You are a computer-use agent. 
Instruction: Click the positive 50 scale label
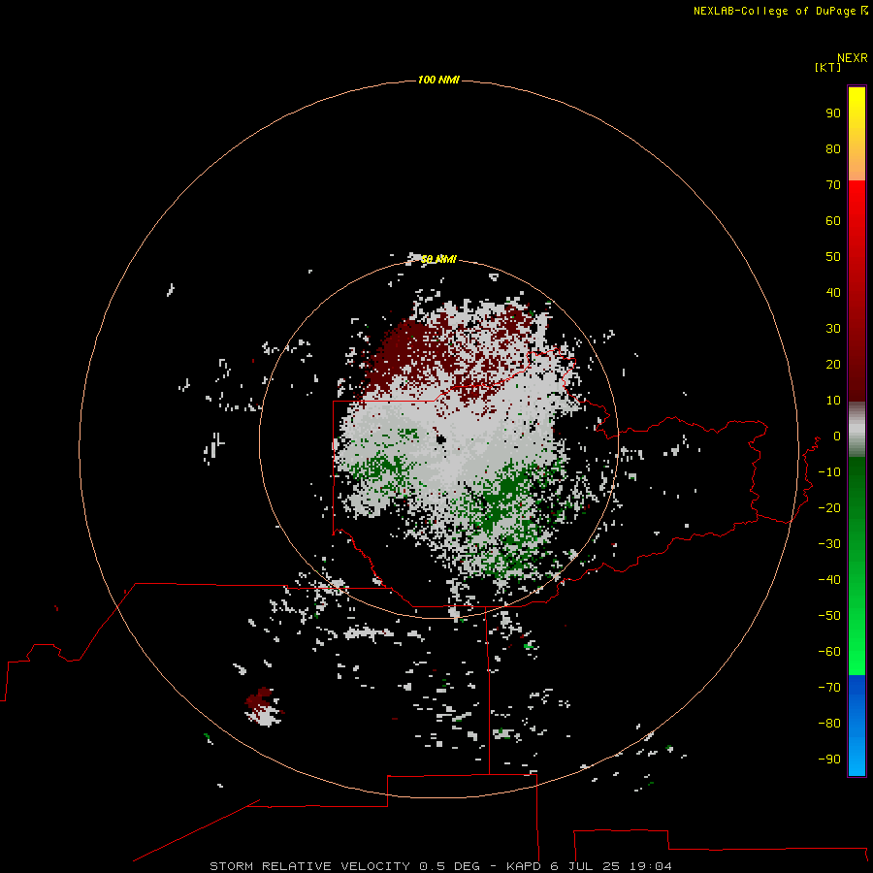click(x=833, y=257)
